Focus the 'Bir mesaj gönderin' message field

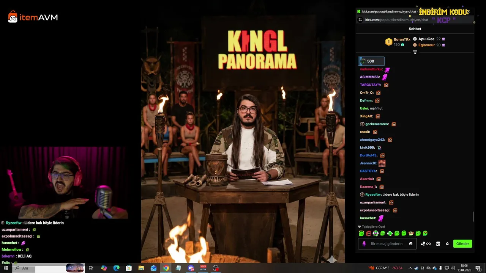click(387, 244)
